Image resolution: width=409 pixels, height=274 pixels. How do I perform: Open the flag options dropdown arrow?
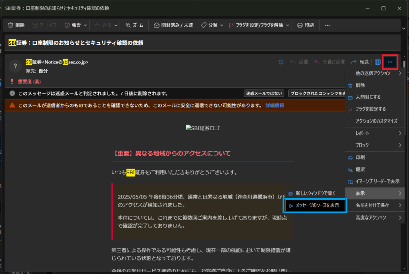coord(288,25)
